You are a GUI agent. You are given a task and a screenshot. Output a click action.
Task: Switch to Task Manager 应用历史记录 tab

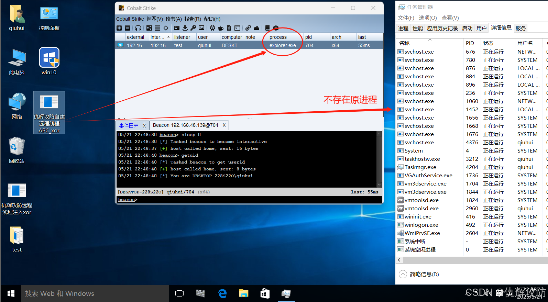442,29
